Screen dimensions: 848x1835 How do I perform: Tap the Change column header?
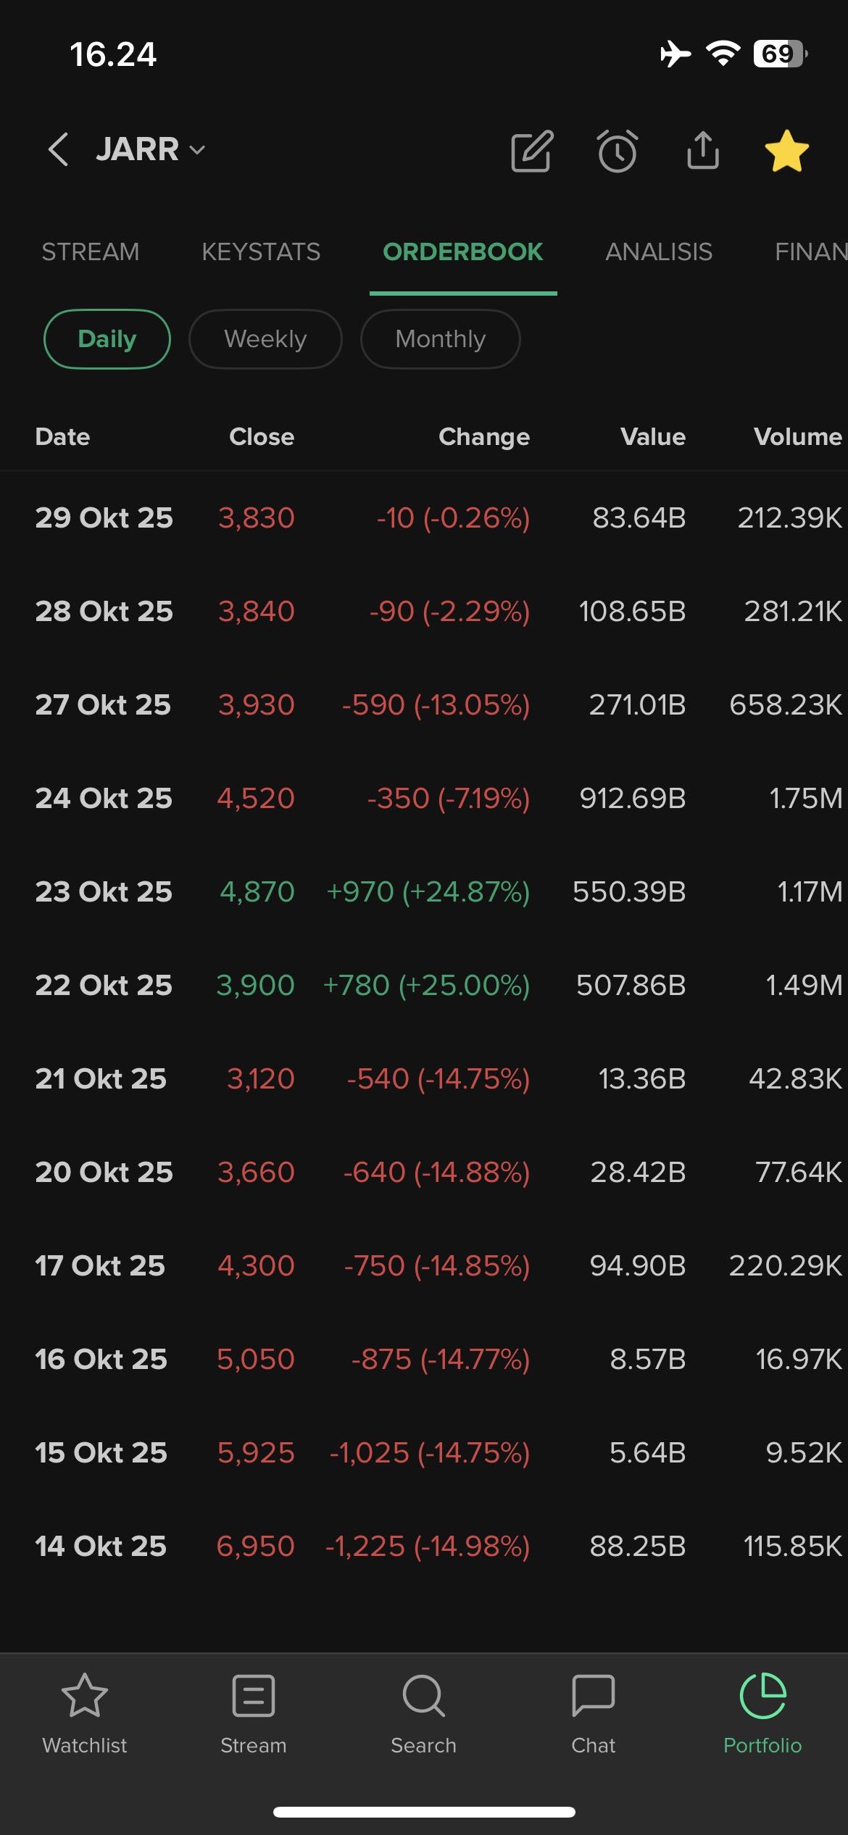click(484, 437)
